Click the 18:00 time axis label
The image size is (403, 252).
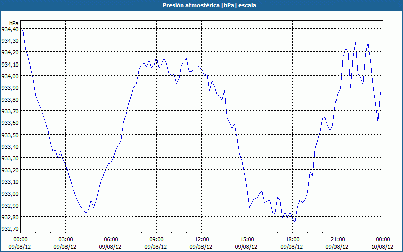292,240
